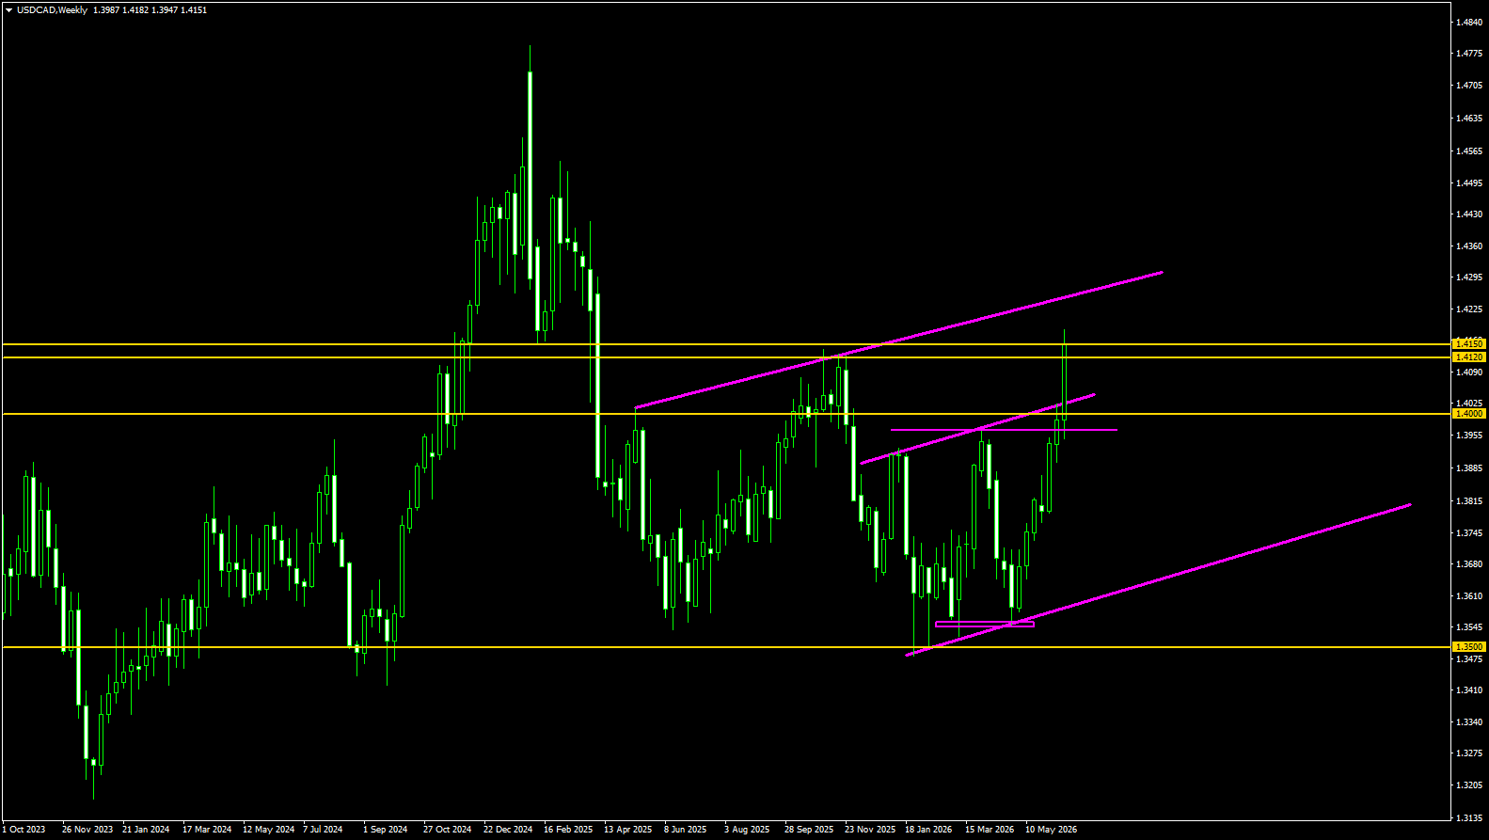This screenshot has height=840, width=1489.
Task: Click the 27 Oct 2024 date label
Action: tap(447, 830)
